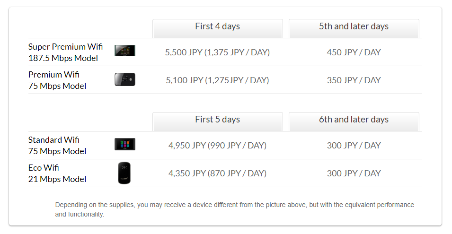Viewport: 452px width, 234px height.
Task: Select the First 5 days header
Action: 218,121
